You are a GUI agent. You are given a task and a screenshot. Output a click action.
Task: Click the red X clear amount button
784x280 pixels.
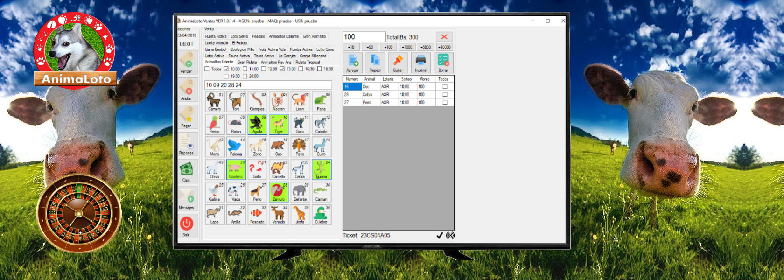pos(444,37)
